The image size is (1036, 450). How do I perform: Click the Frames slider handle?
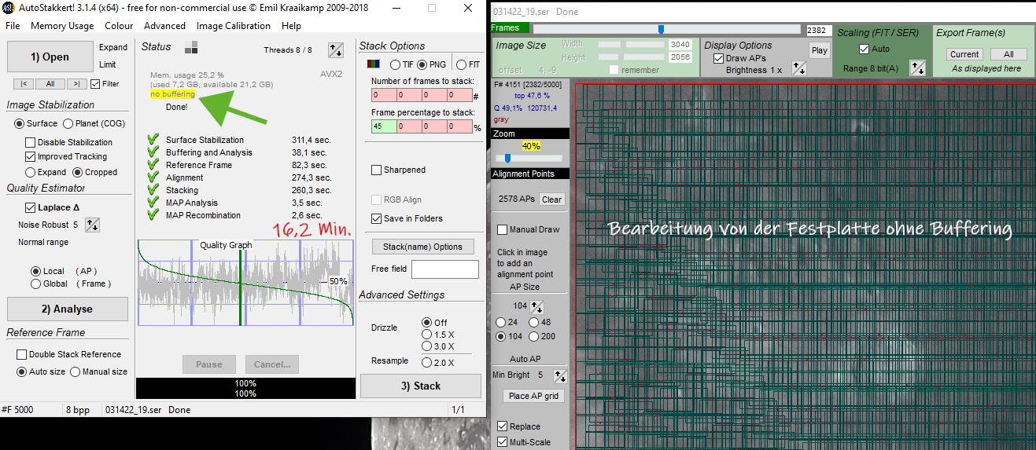click(661, 29)
